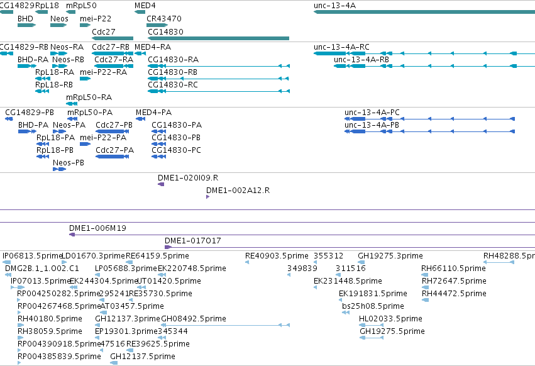Click EST RE40903.5prime
Screen dimensions: 535x366
(247, 262)
